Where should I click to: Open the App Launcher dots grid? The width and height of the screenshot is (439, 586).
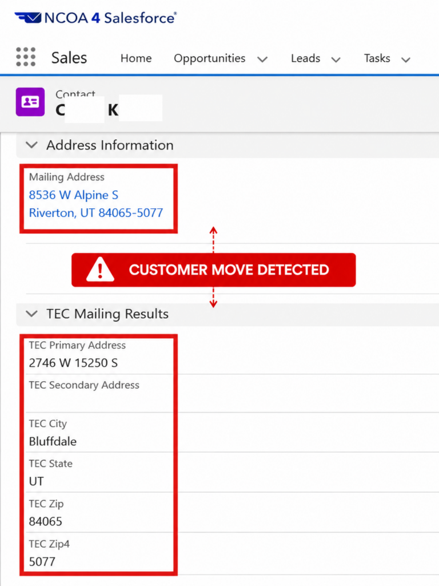[x=26, y=57]
